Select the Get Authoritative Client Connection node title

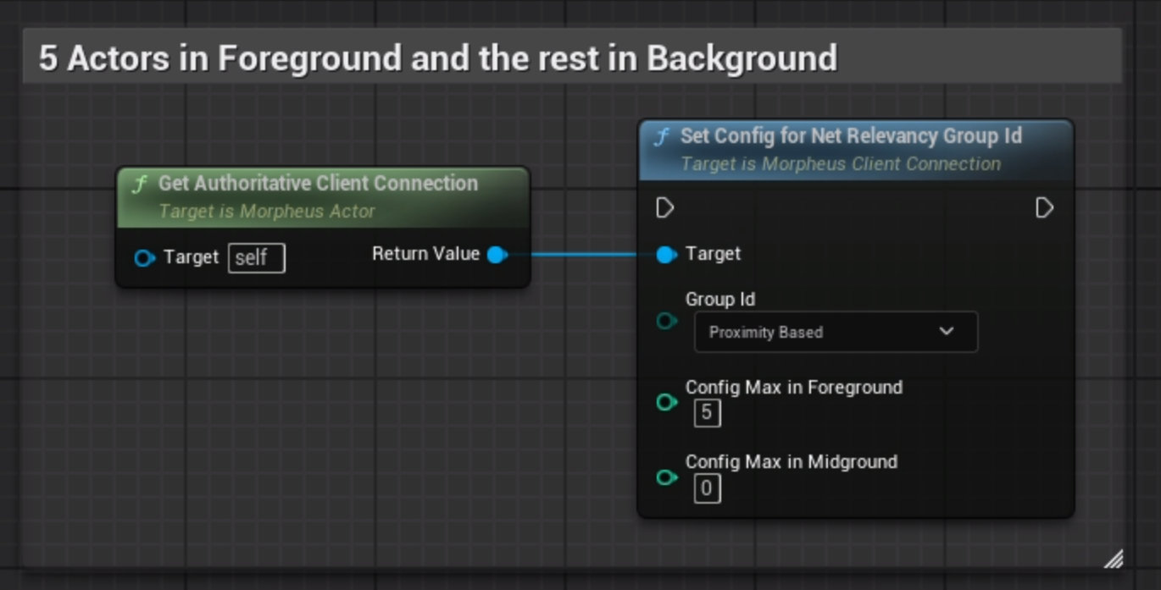[x=318, y=184]
